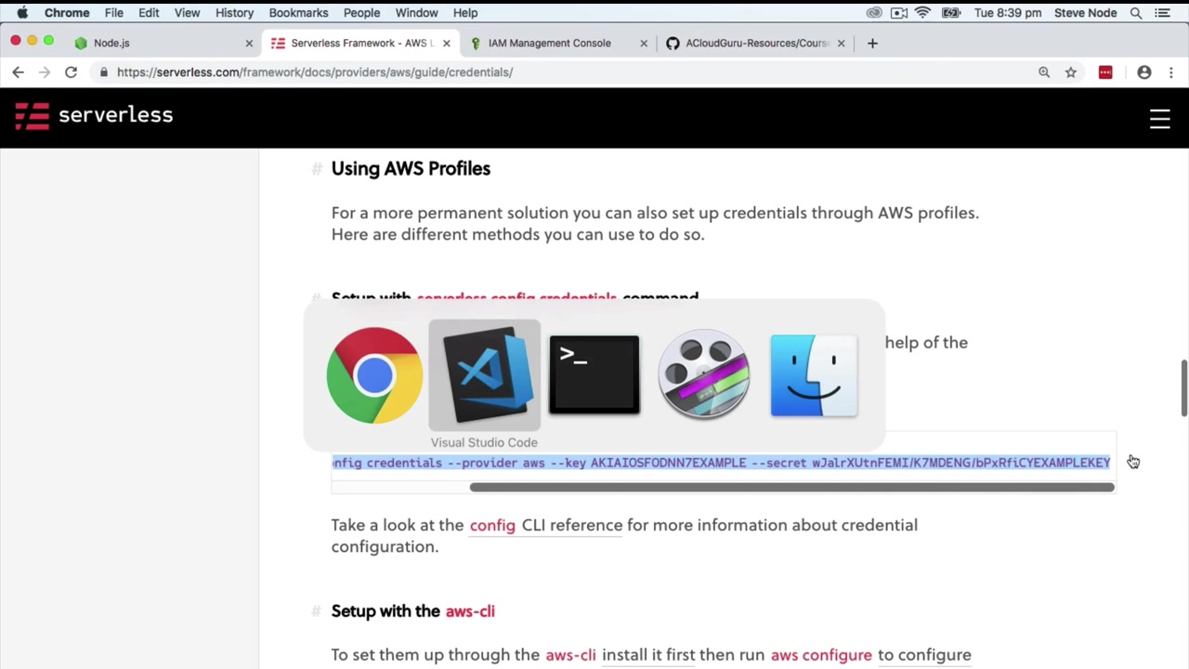The image size is (1189, 669).
Task: Select Finder in the app switcher
Action: coord(813,375)
